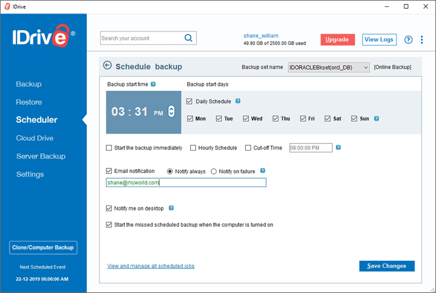Uncheck the Wed checkbox

pyautogui.click(x=246, y=118)
